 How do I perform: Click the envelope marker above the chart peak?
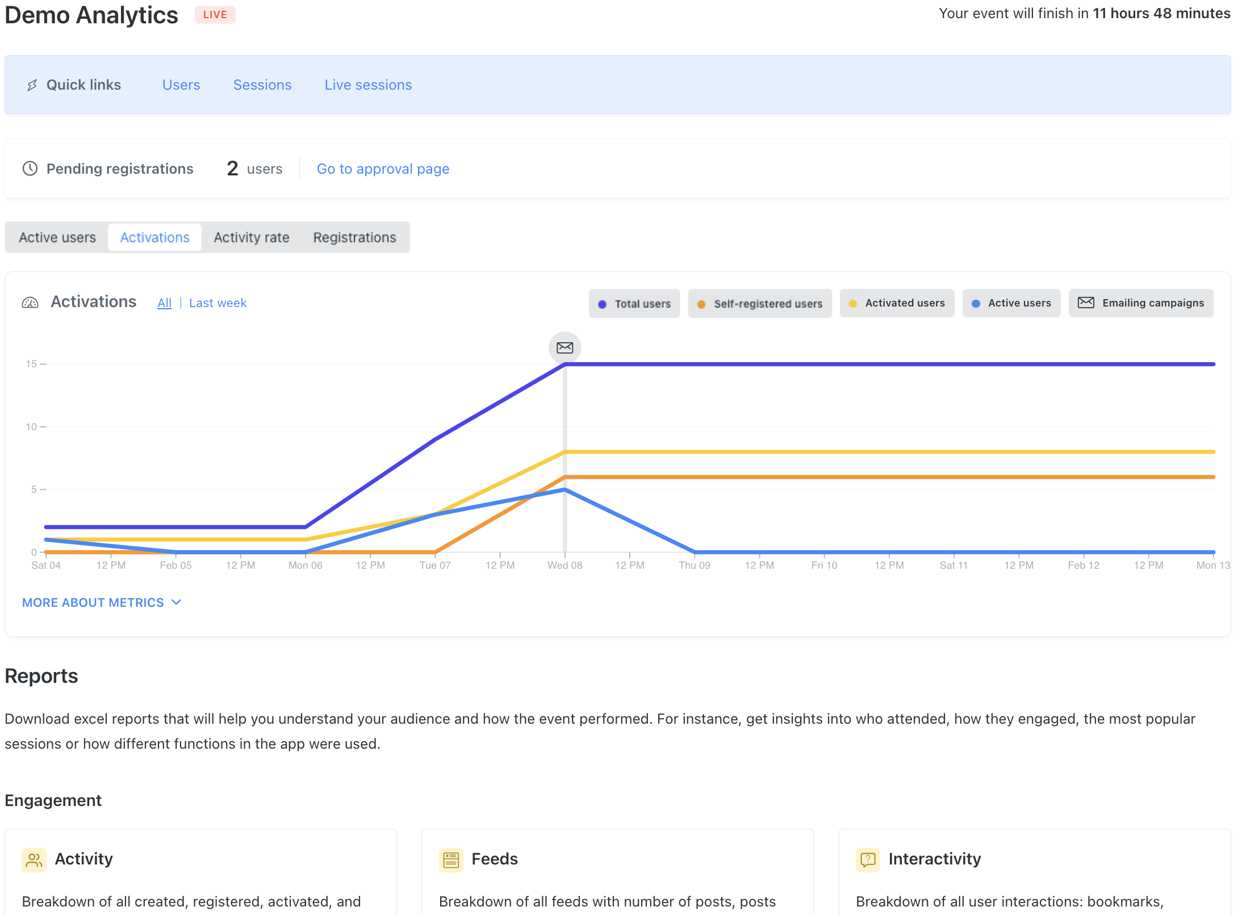pyautogui.click(x=564, y=348)
